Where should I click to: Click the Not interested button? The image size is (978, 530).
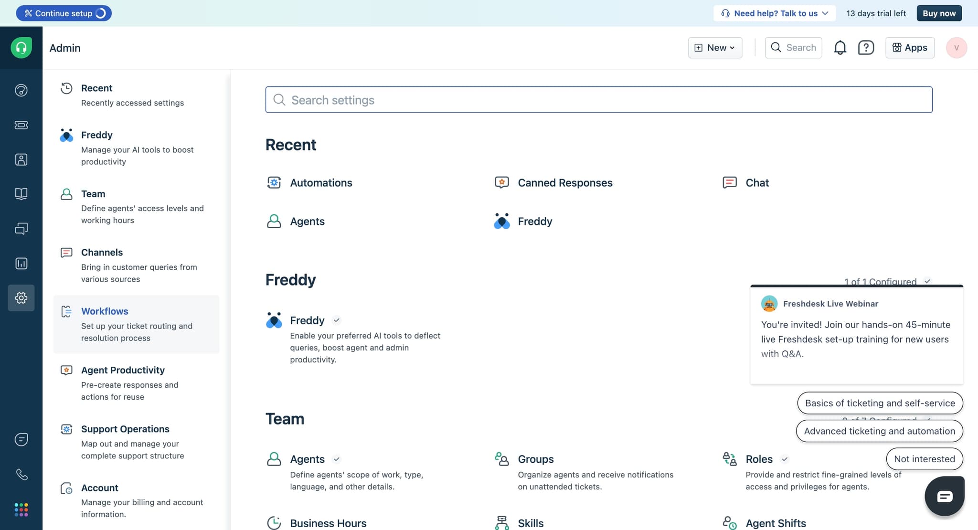click(x=924, y=459)
